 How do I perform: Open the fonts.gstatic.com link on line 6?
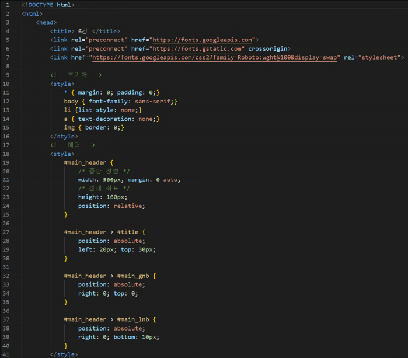[197, 49]
